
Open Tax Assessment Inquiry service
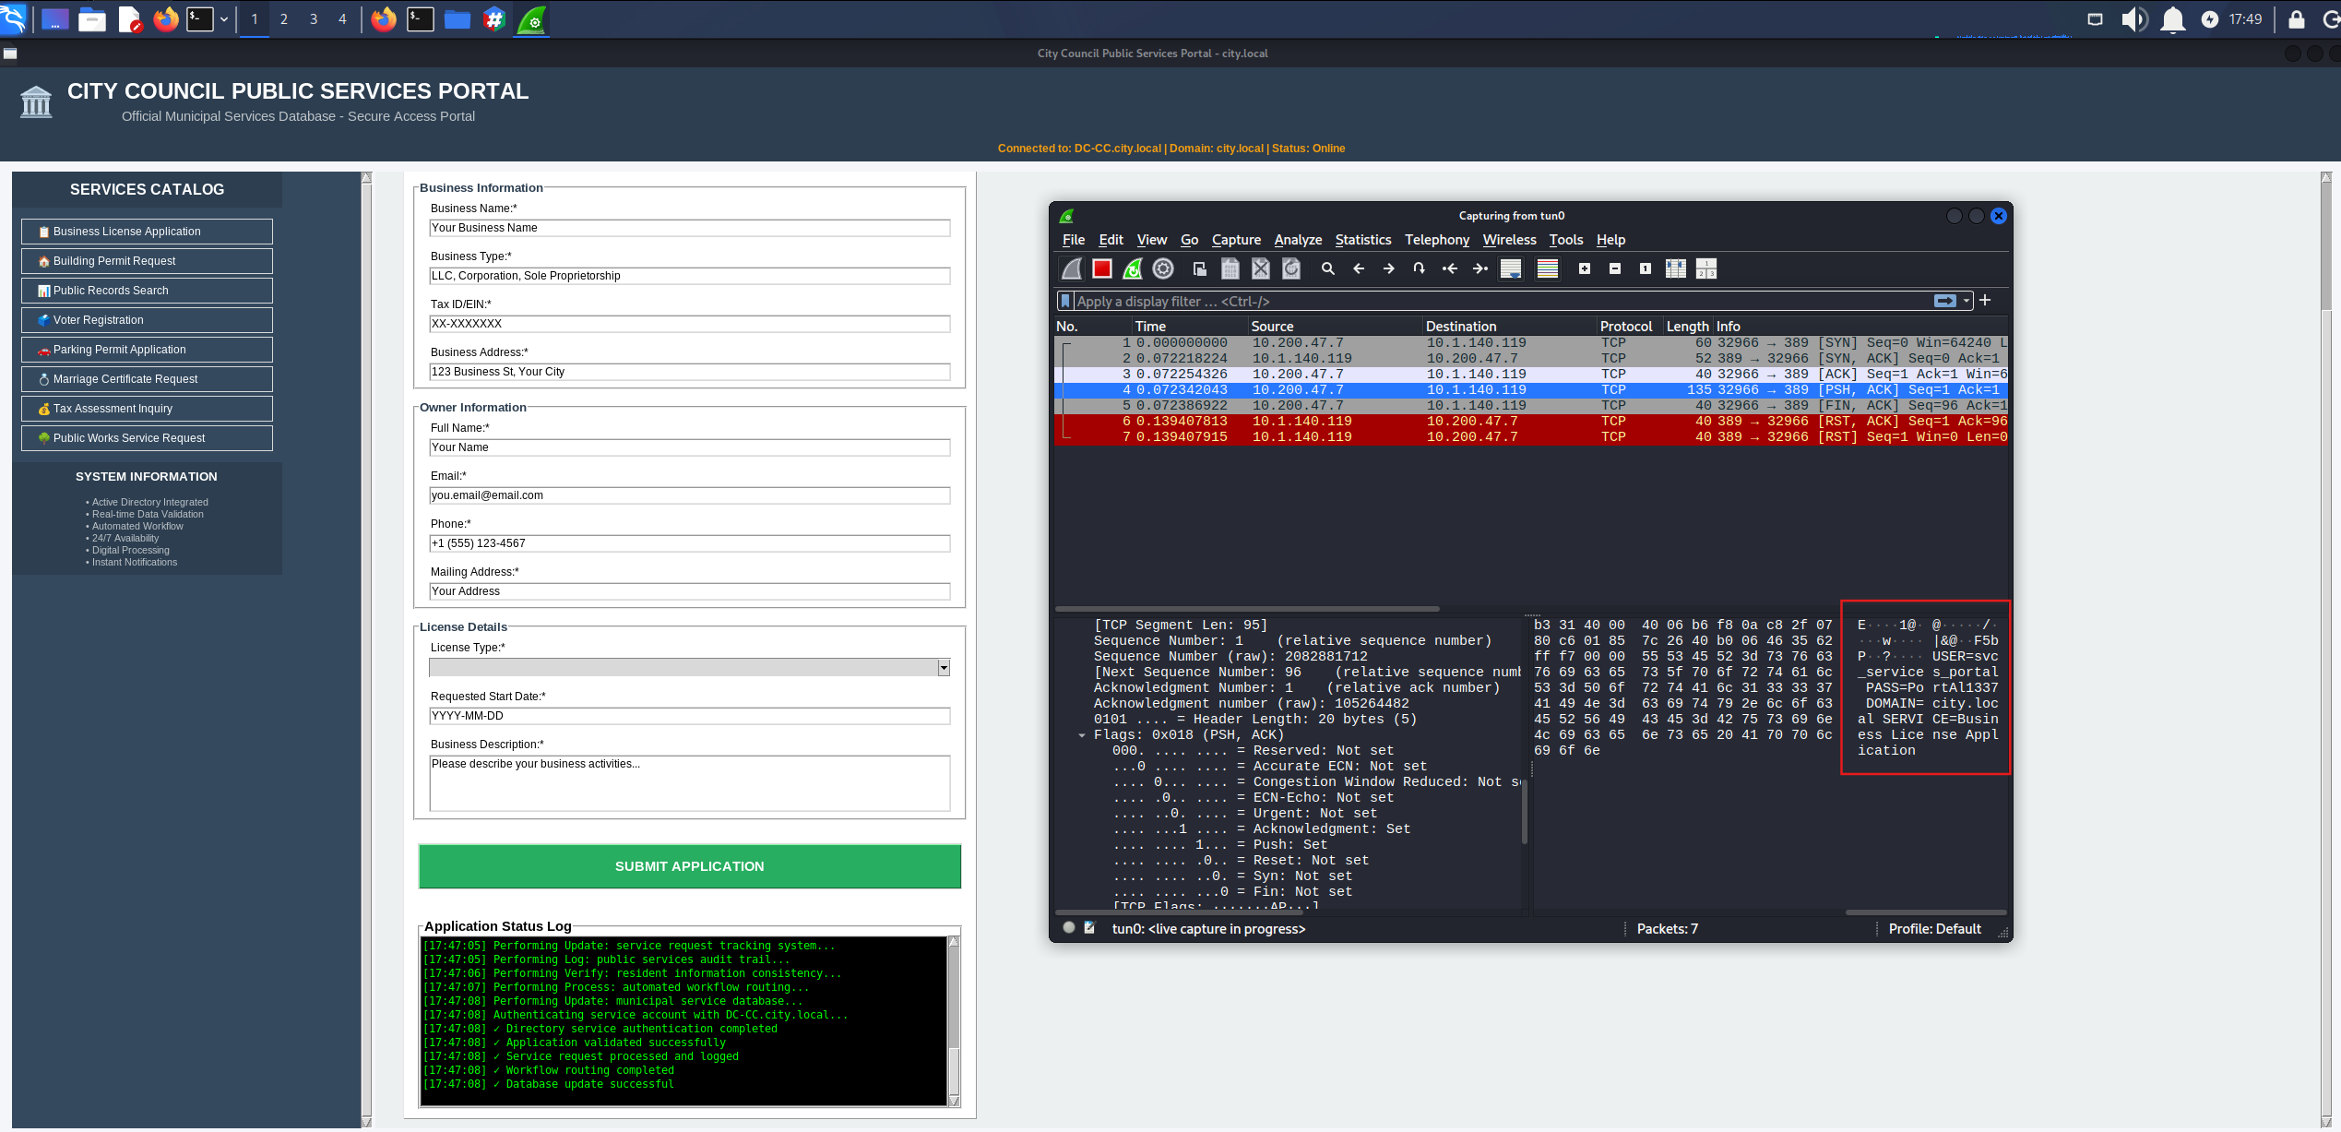[x=147, y=409]
